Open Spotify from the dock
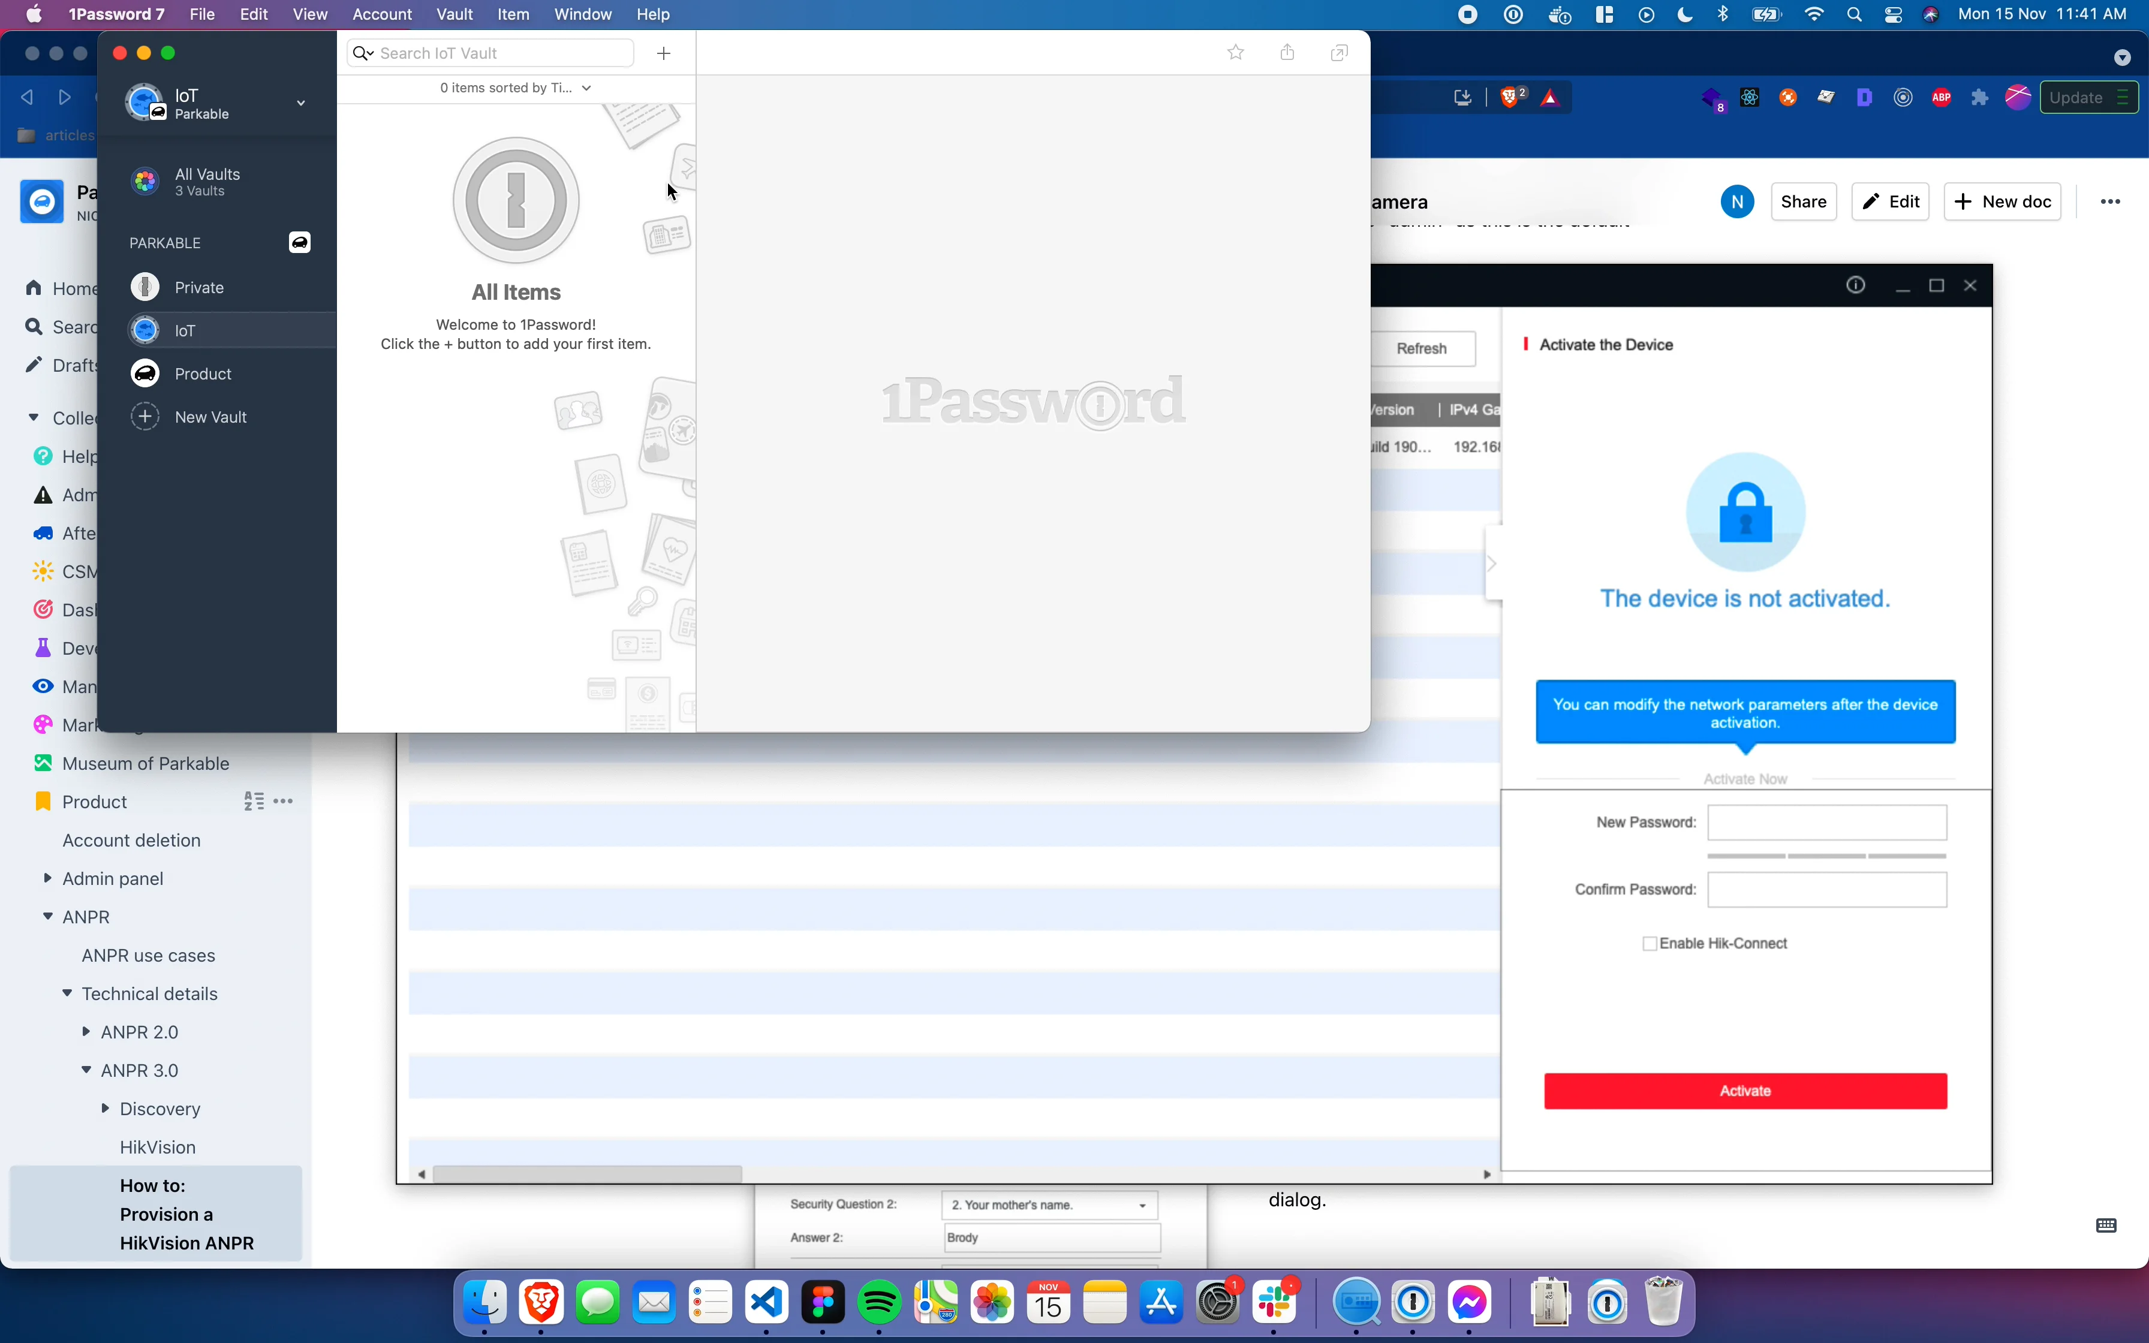This screenshot has width=2149, height=1343. click(879, 1303)
